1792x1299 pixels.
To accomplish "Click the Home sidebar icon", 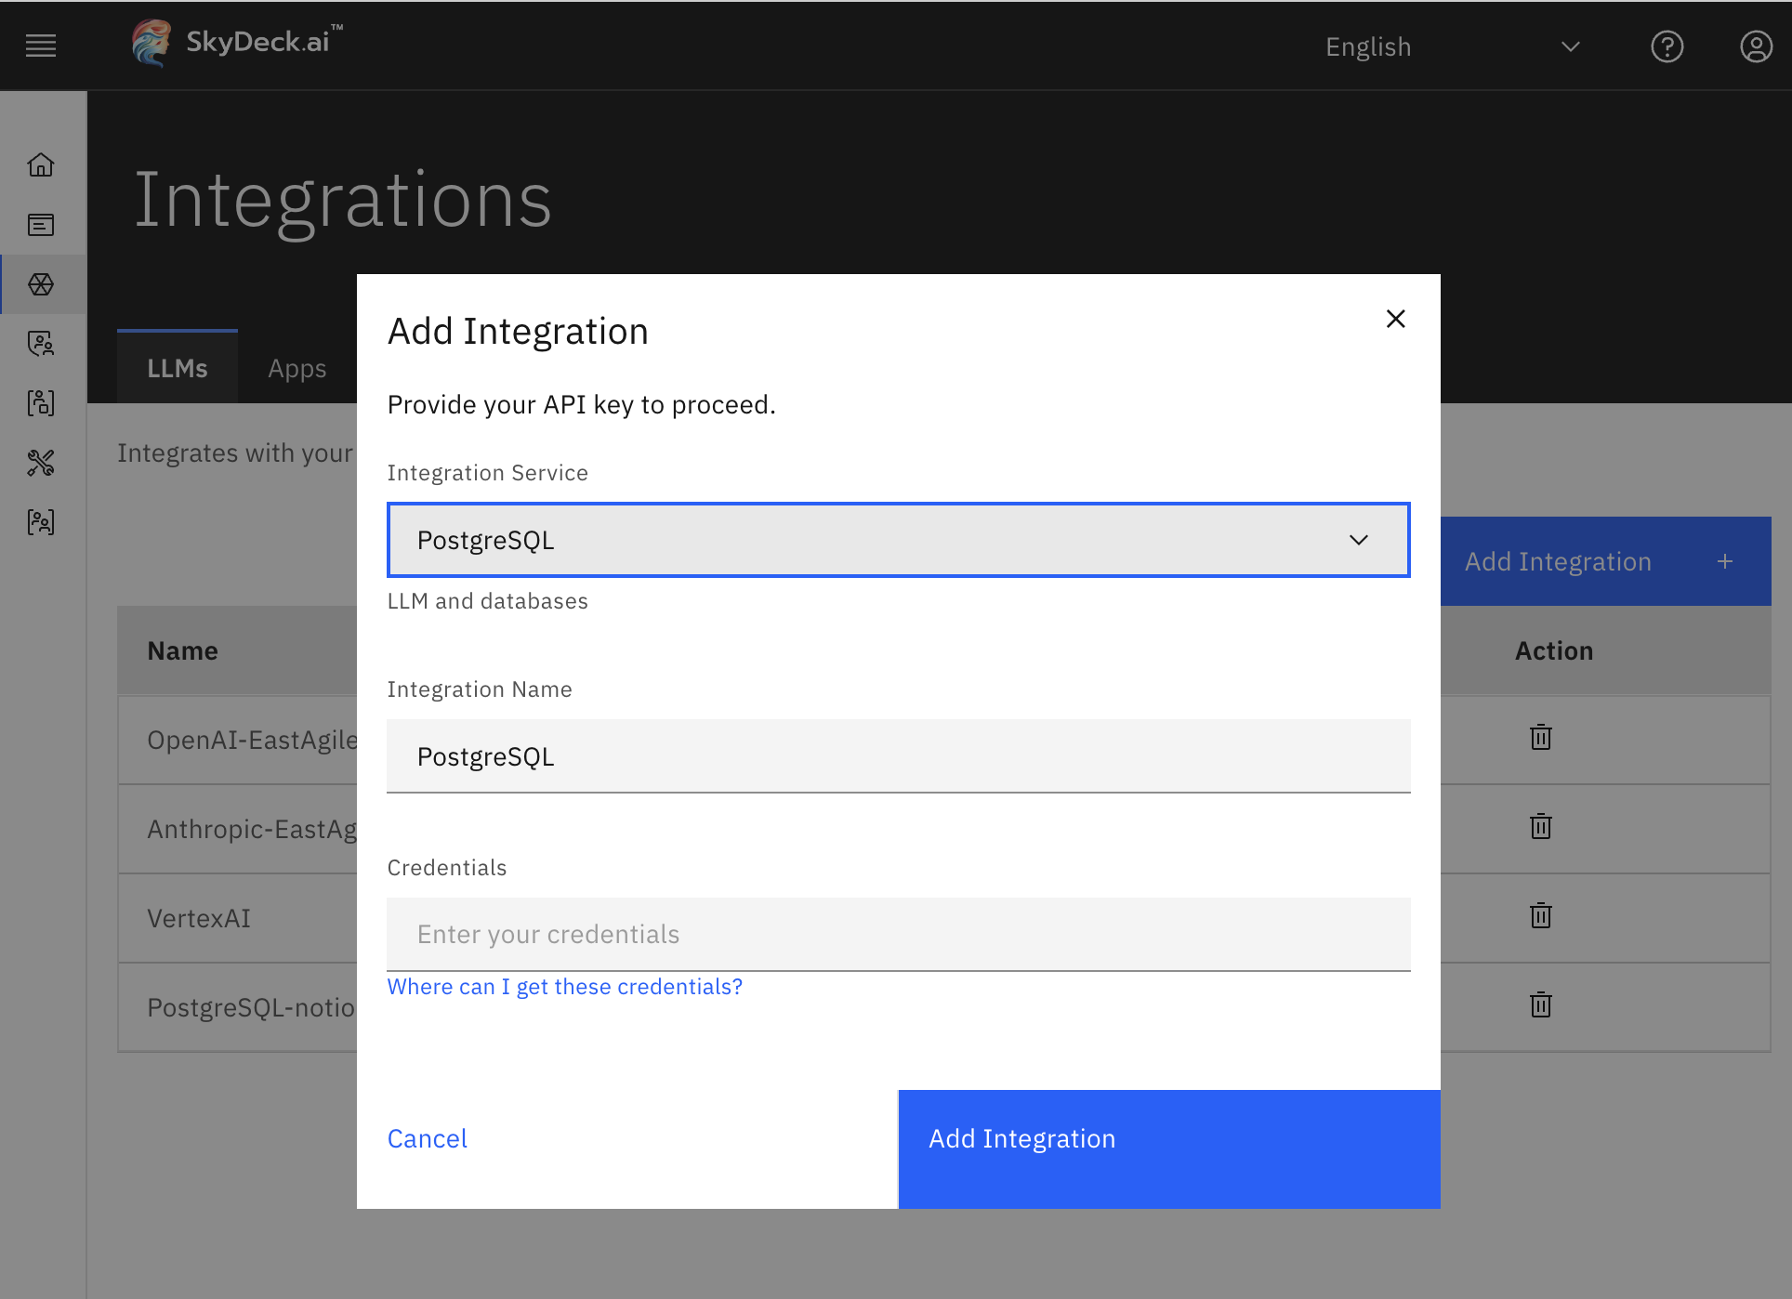I will (41, 165).
